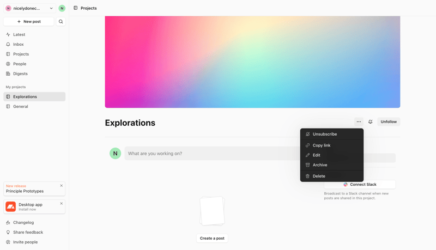The width and height of the screenshot is (436, 250).
Task: Click the pink N workspace avatar
Action: pos(8,8)
